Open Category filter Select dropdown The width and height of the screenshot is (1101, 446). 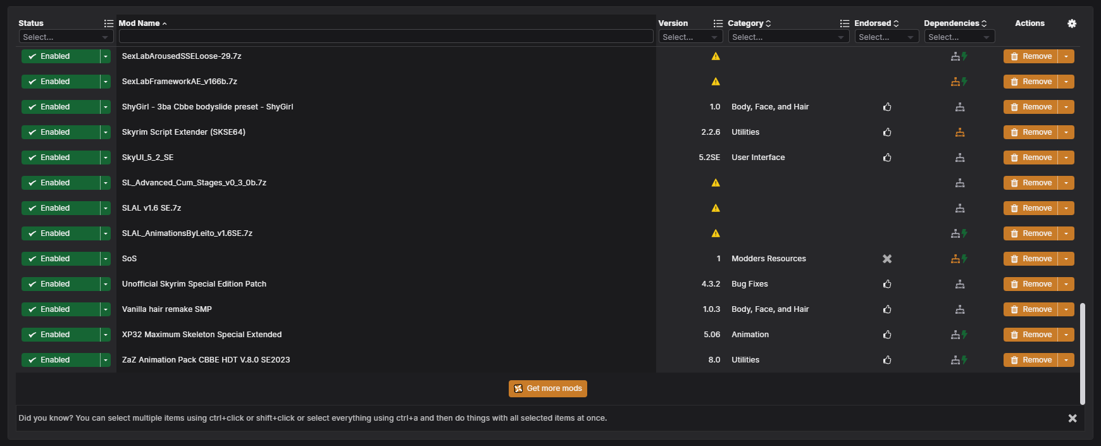pos(788,37)
